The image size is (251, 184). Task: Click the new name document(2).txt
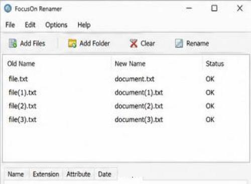(139, 106)
